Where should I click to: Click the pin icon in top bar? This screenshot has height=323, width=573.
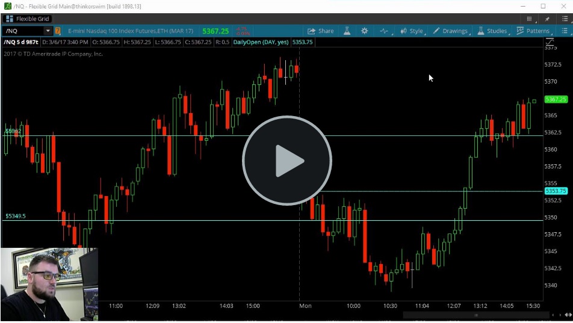tap(547, 19)
